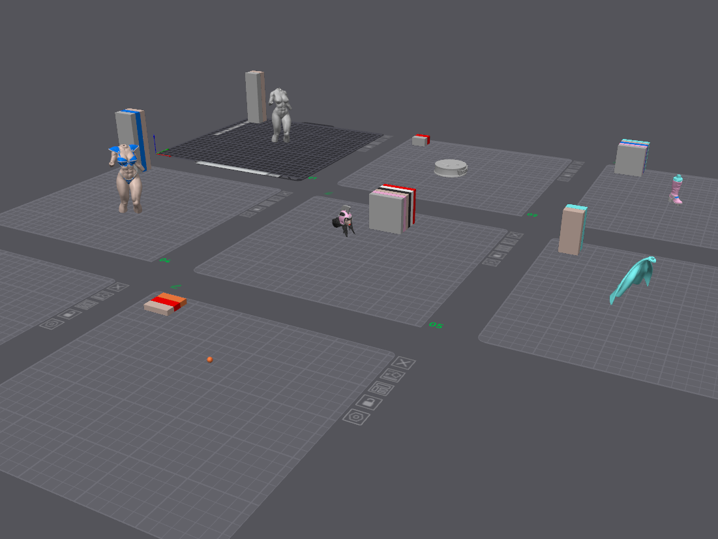Select the tall gray tower on dark plate
The height and width of the screenshot is (539, 718).
(256, 97)
